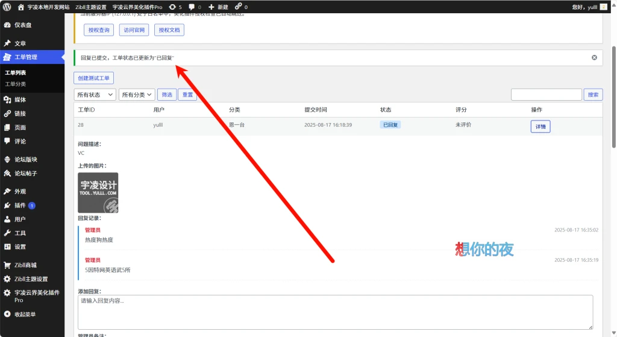Click the user avatar in admin bar

pyautogui.click(x=603, y=7)
